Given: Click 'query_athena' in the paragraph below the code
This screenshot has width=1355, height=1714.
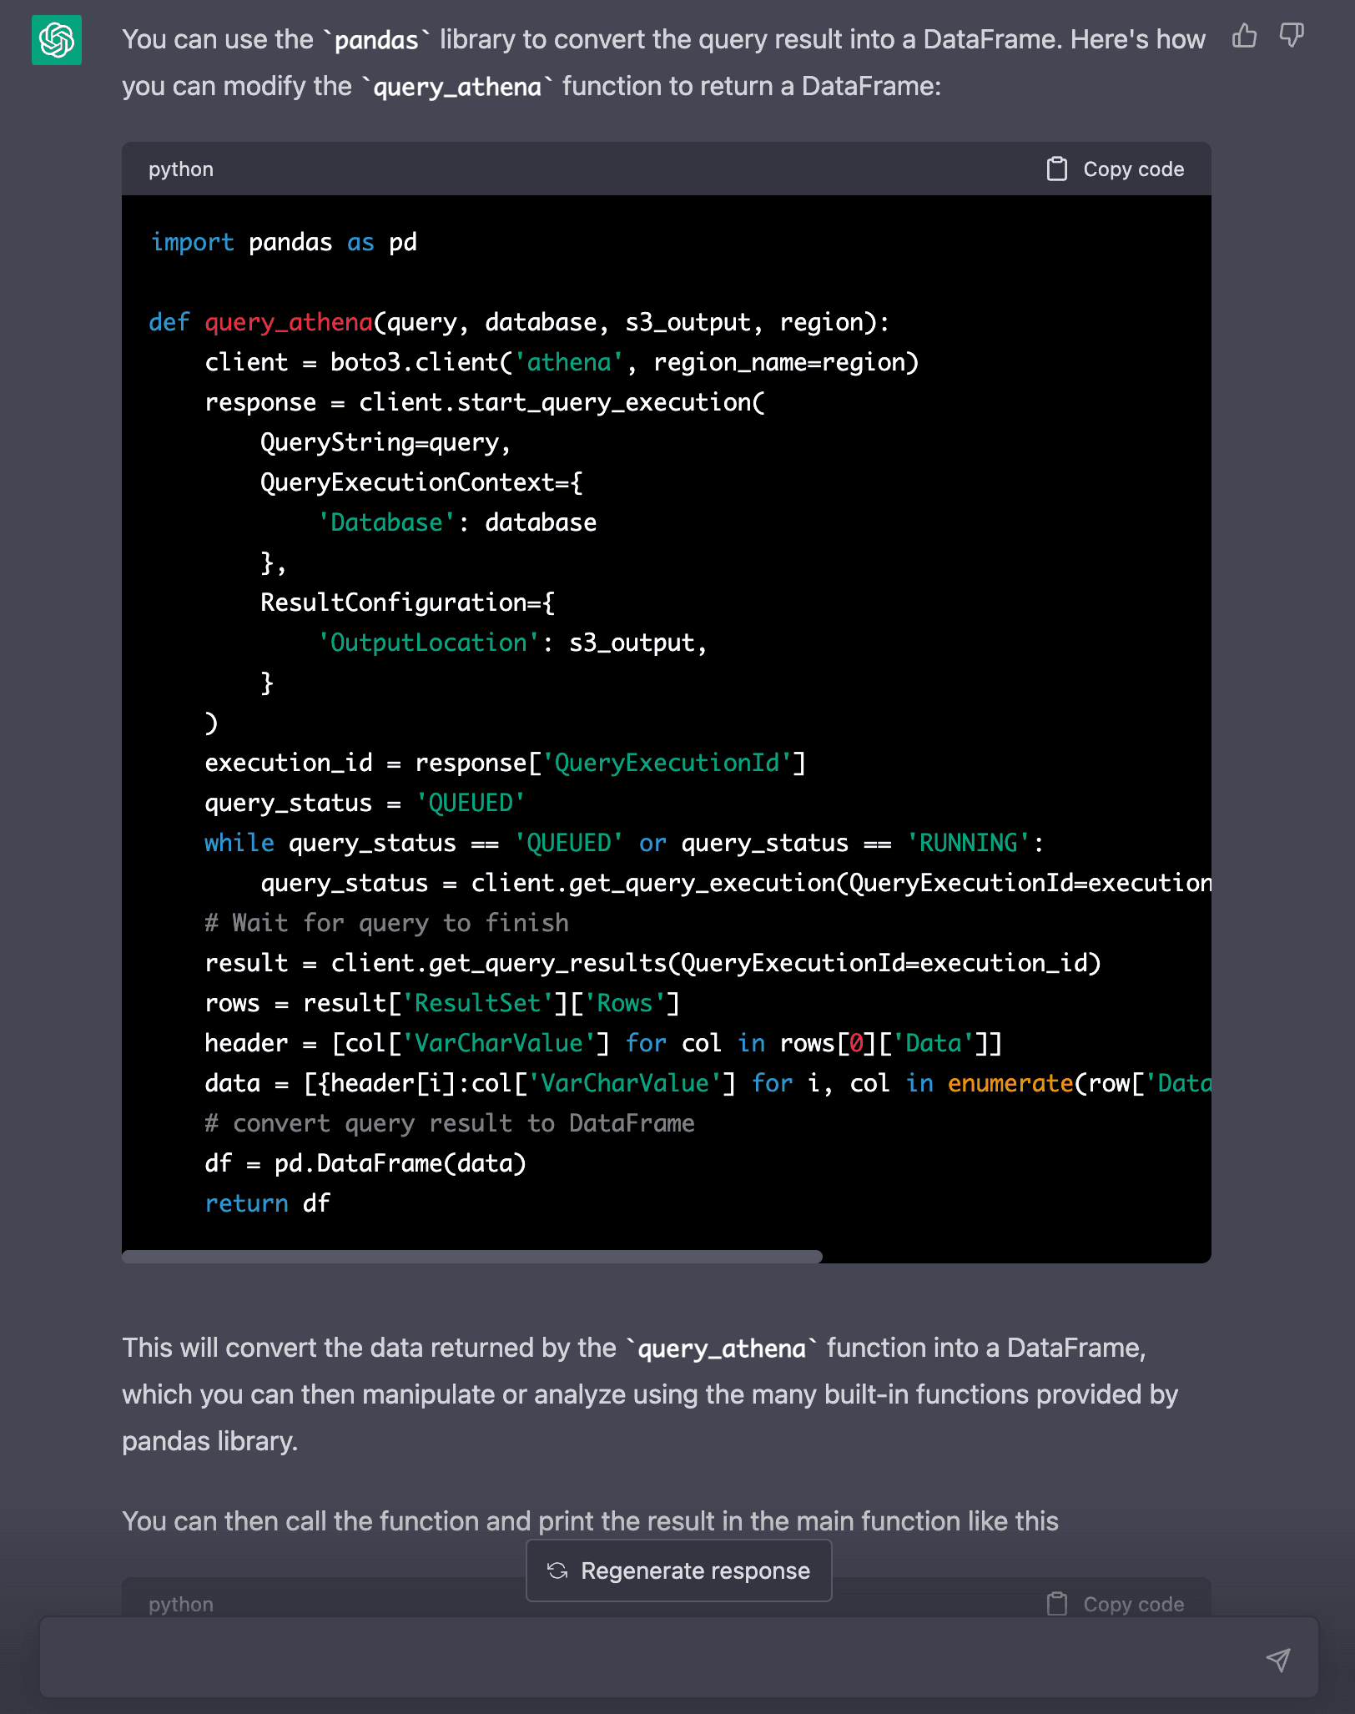Looking at the screenshot, I should pyautogui.click(x=722, y=1349).
